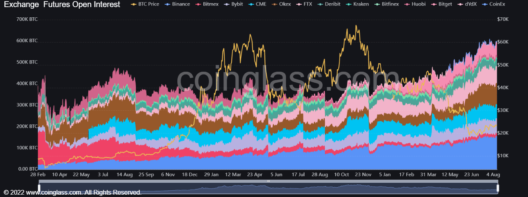The height and width of the screenshot is (197, 528).
Task: Click the 31 Mar date label
Action: 428,174
